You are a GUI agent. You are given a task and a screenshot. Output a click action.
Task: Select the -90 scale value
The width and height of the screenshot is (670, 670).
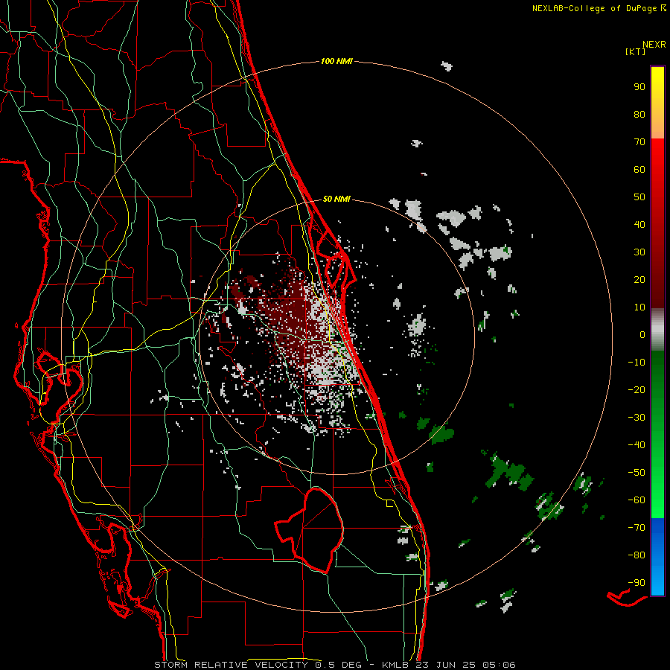click(636, 583)
